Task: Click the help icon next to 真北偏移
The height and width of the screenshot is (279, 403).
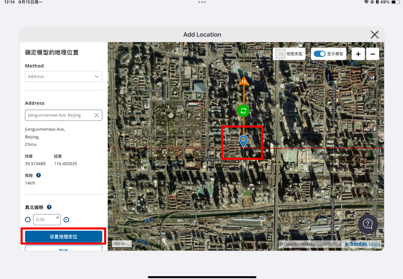Action: [49, 207]
